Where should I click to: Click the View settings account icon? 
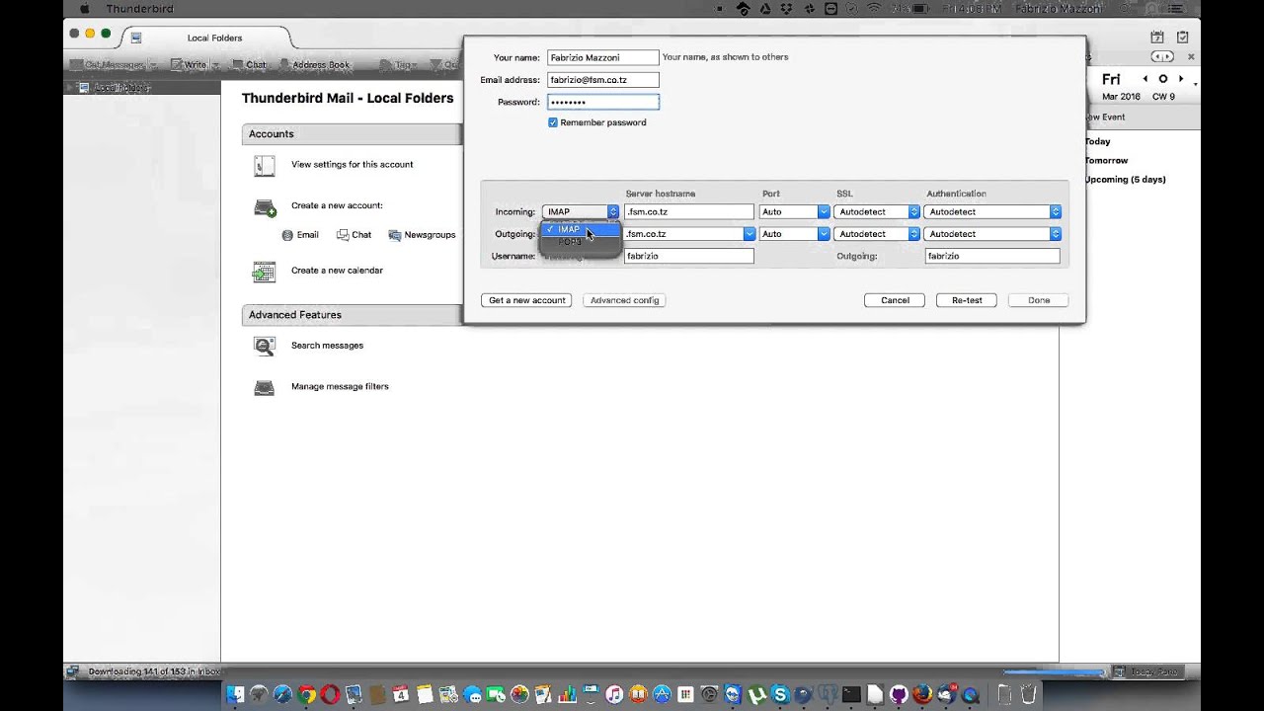pos(264,166)
